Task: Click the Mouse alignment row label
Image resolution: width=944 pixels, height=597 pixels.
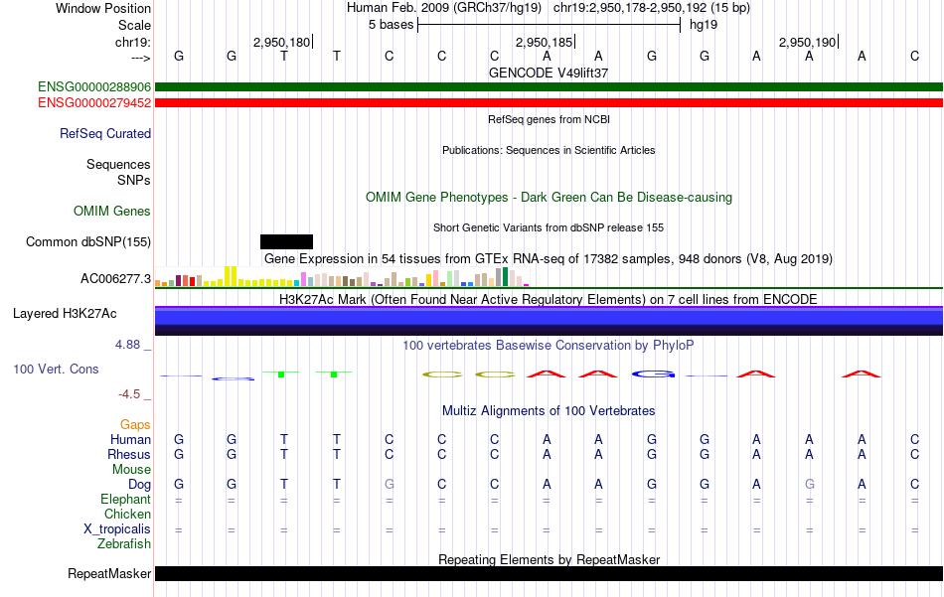Action: [x=132, y=470]
